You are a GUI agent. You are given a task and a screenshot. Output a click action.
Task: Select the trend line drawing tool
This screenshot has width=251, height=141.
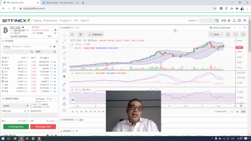[64, 41]
